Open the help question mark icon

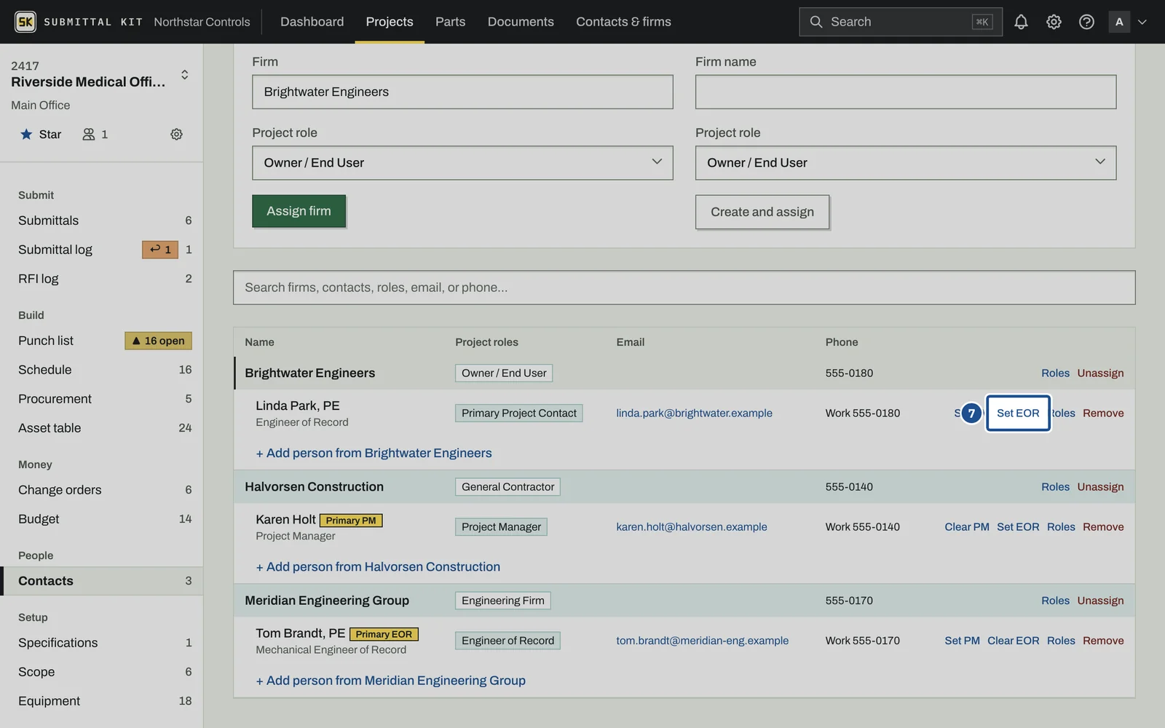(1086, 22)
